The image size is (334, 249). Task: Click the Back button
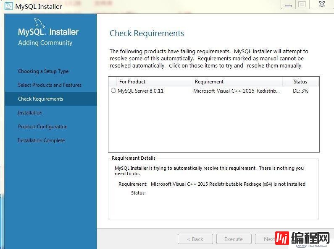click(195, 239)
